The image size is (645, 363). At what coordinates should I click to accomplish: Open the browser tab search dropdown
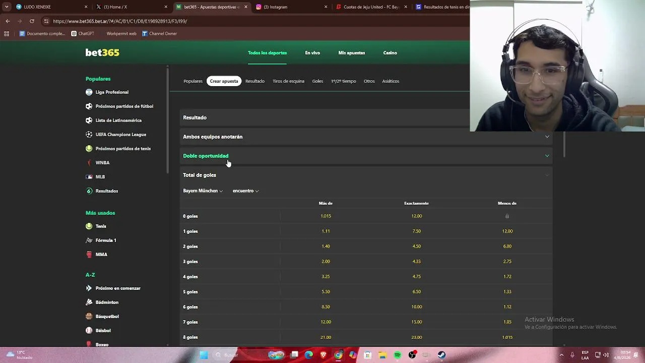(x=7, y=7)
